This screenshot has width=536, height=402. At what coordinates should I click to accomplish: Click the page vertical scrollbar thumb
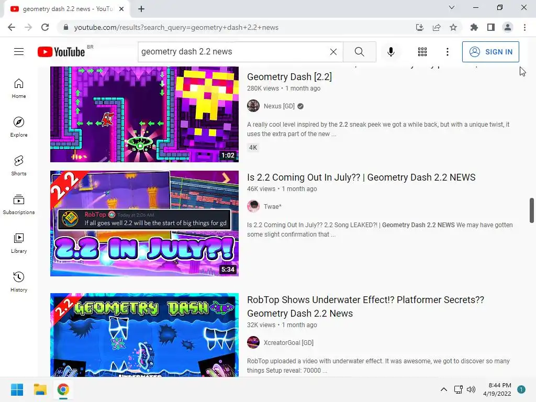click(532, 210)
